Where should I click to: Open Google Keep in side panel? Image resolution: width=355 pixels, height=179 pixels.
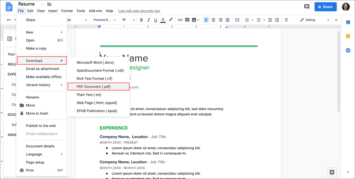click(x=348, y=36)
